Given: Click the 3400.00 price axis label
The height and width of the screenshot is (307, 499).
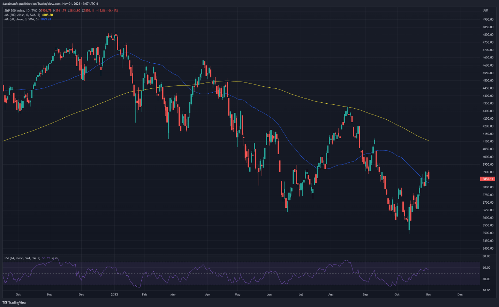Looking at the screenshot, I should 488,248.
